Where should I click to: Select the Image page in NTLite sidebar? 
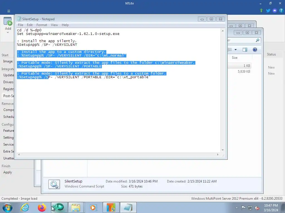click(x=8, y=61)
